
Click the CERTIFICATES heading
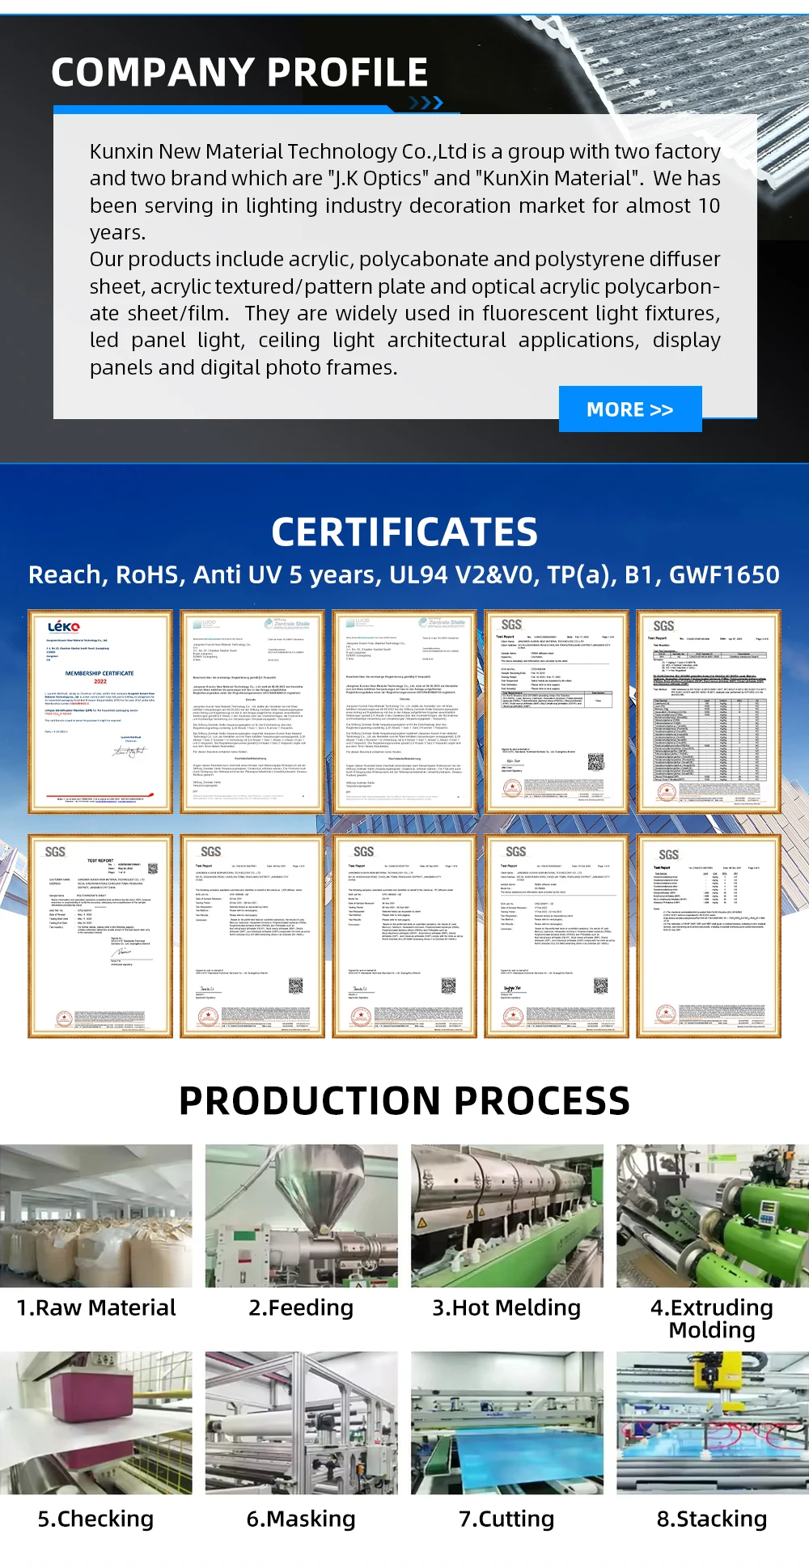pos(404,532)
